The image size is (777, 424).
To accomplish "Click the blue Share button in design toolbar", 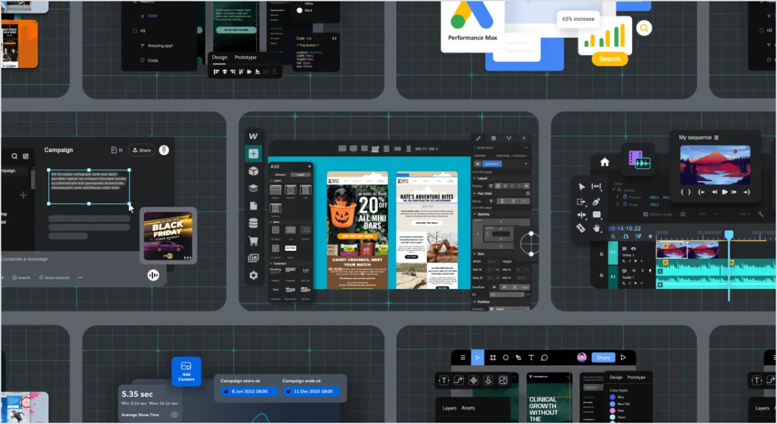I will (603, 357).
